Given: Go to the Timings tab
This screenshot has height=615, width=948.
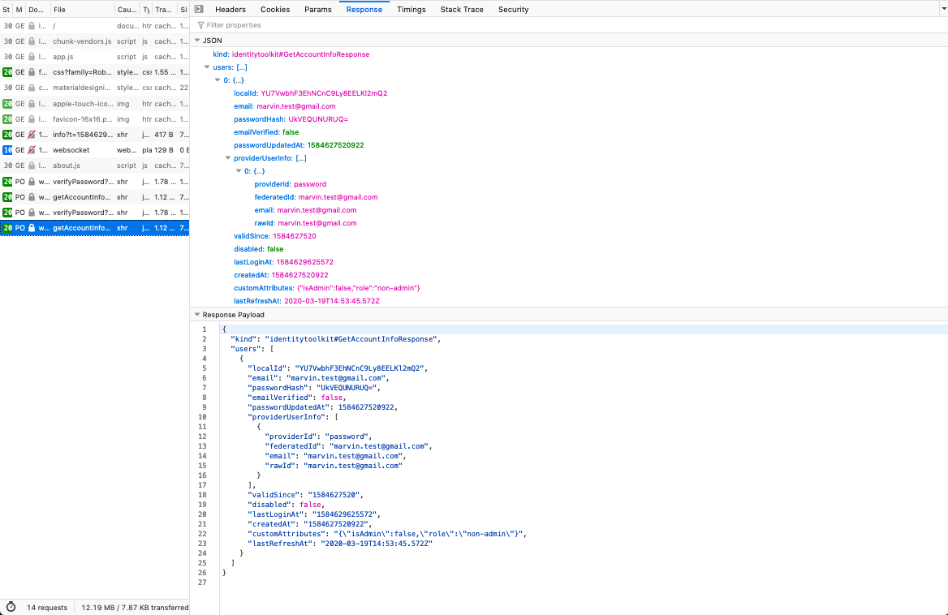Looking at the screenshot, I should (x=411, y=10).
